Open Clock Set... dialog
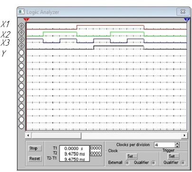Screen dimensions: 192x172 (132, 156)
